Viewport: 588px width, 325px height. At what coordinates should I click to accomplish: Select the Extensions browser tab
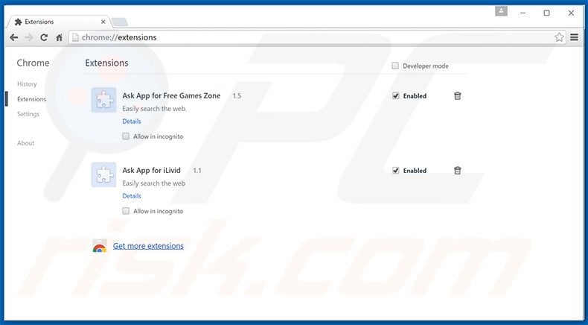tap(58, 22)
